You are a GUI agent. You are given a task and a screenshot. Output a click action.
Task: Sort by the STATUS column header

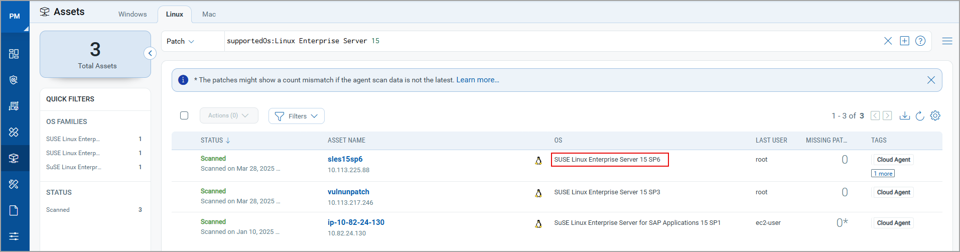[215, 141]
